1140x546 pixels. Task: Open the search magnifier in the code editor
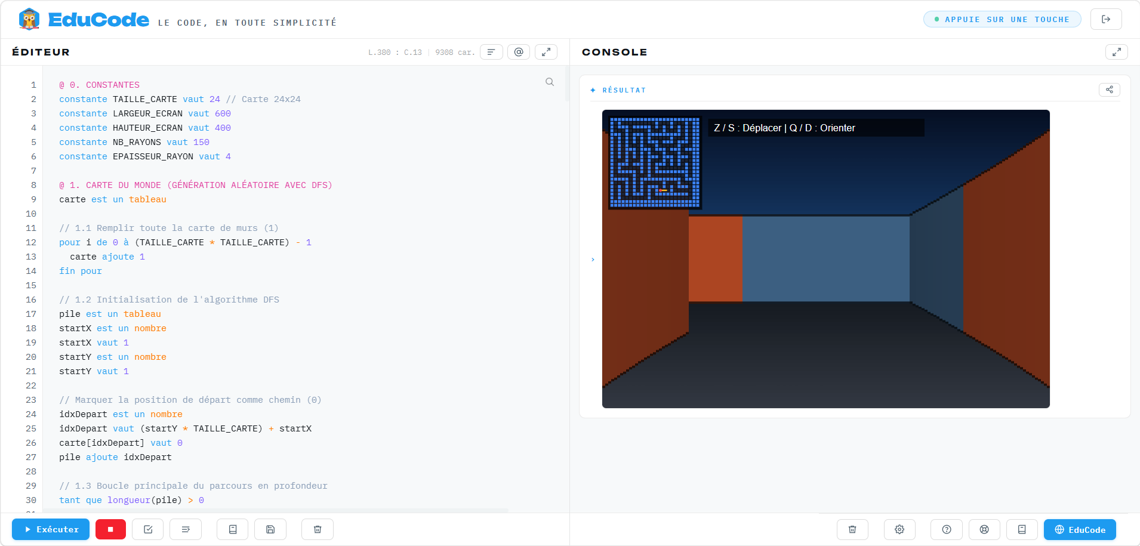[x=550, y=82]
